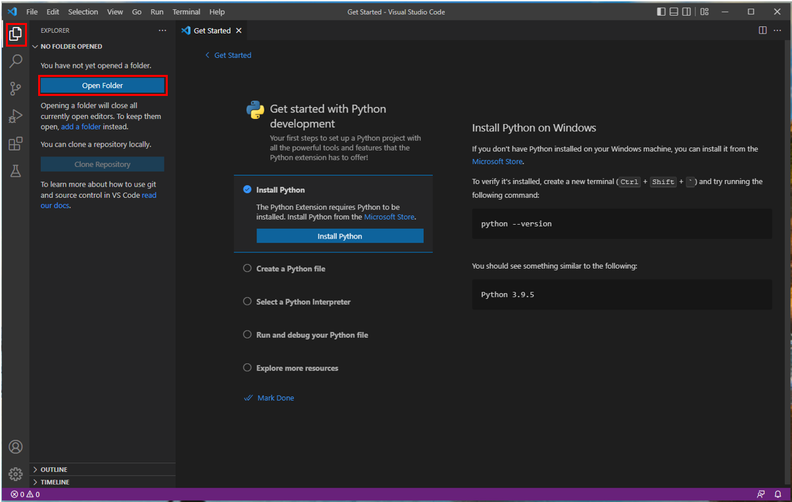Open the Run and Debug view
This screenshot has height=502, width=792.
coord(15,116)
